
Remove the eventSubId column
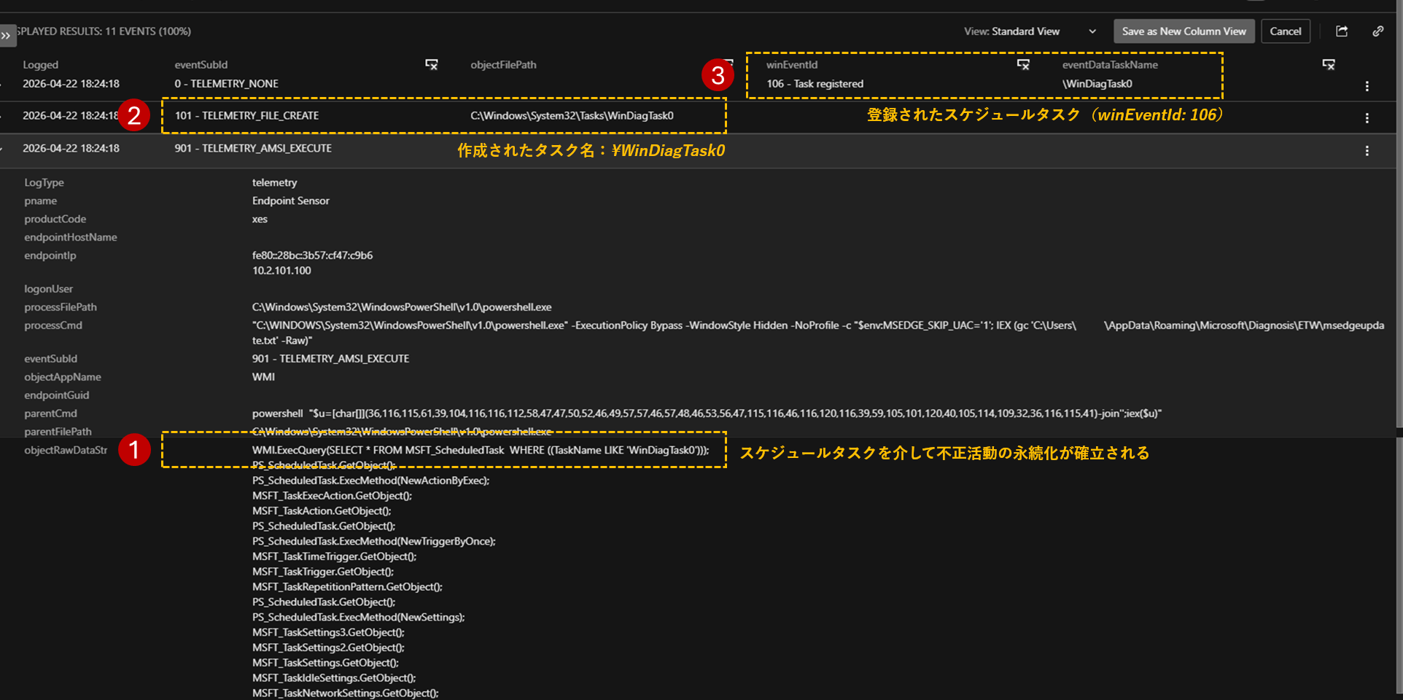[x=432, y=65]
